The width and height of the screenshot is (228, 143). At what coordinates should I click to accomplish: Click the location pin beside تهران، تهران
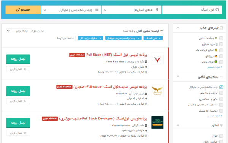click(146, 67)
